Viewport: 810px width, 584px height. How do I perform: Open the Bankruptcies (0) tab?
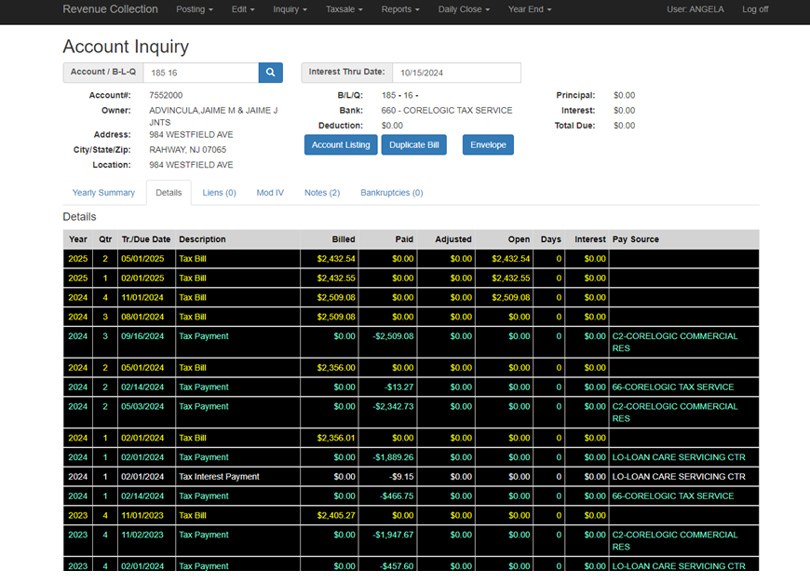(x=392, y=193)
